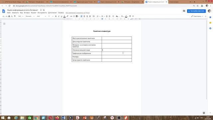Viewport: 213px width, 120px height.
Task: Open the Вставка menu
Action: point(27,13)
